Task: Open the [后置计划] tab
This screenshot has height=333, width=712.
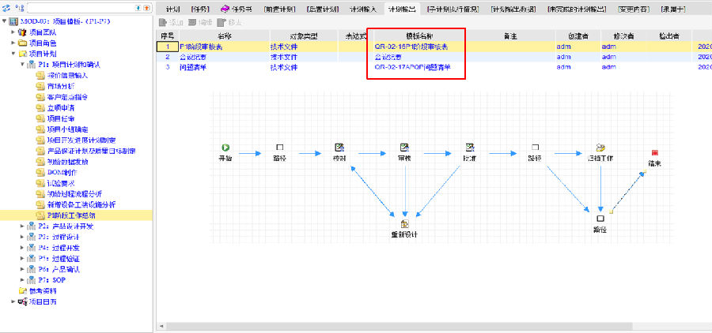Action: pos(323,9)
